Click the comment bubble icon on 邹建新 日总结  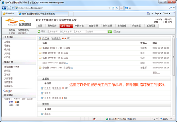(x=72, y=68)
